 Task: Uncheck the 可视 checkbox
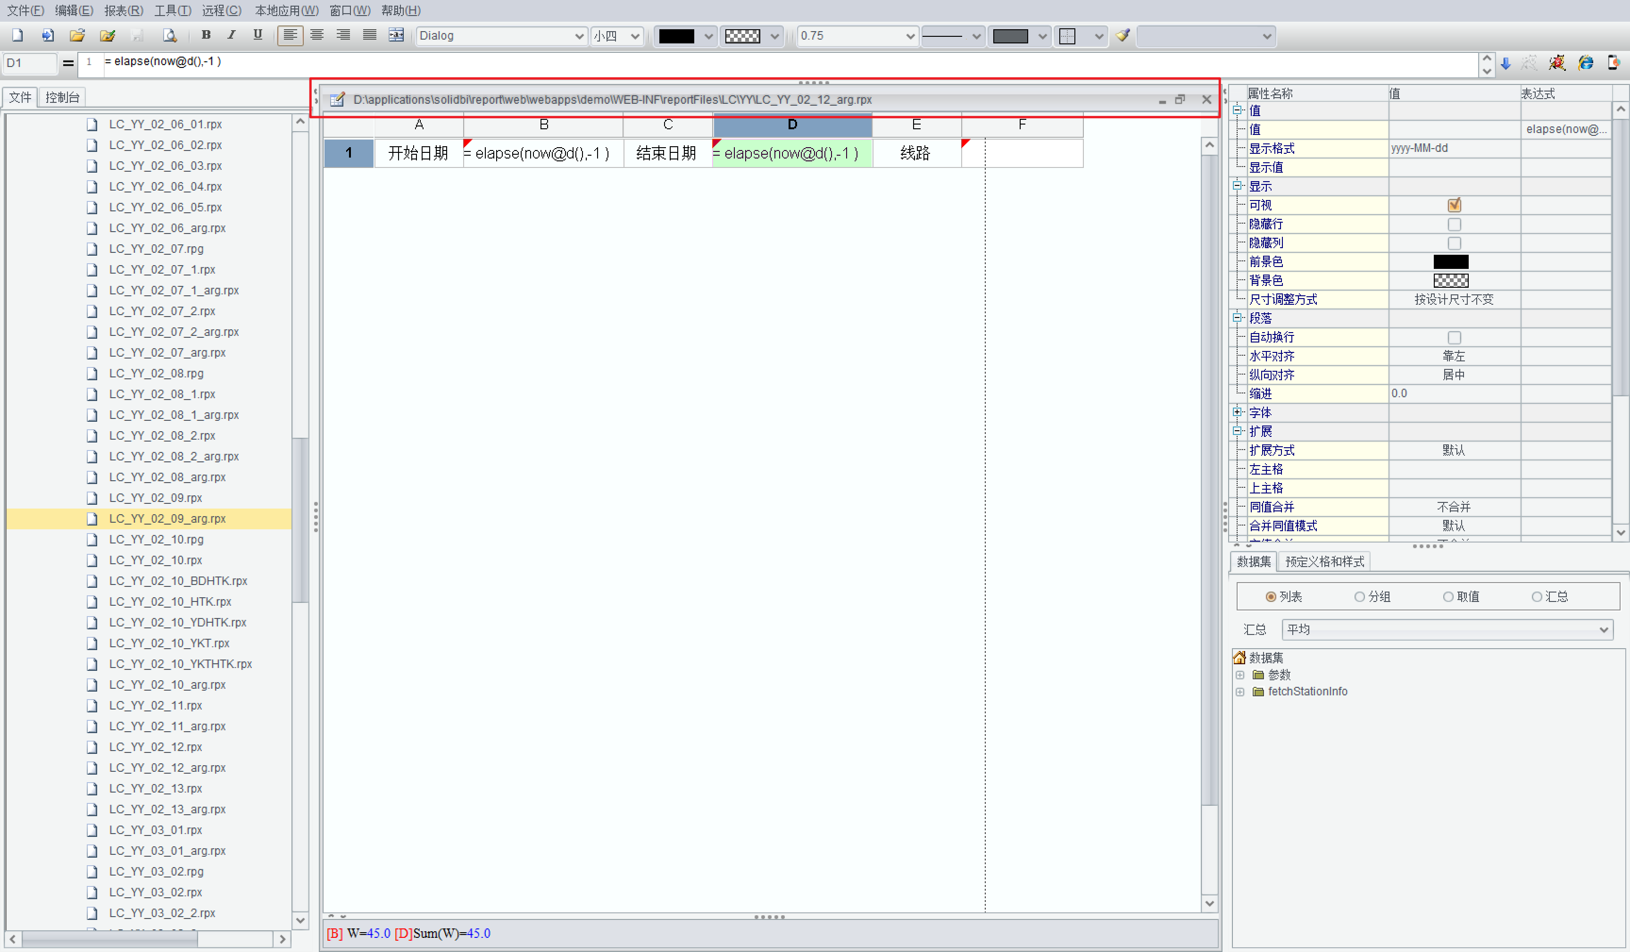pos(1454,205)
